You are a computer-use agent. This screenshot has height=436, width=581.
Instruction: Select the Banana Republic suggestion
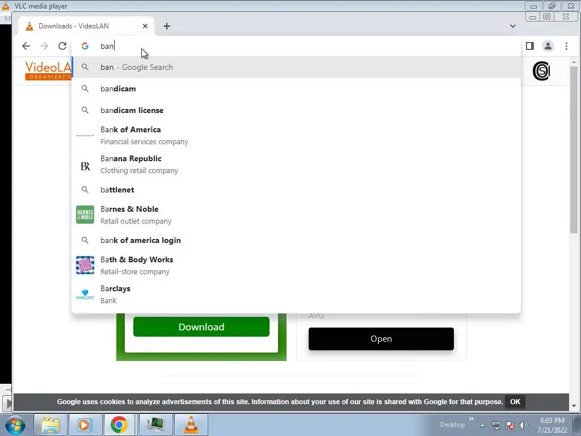pos(296,164)
